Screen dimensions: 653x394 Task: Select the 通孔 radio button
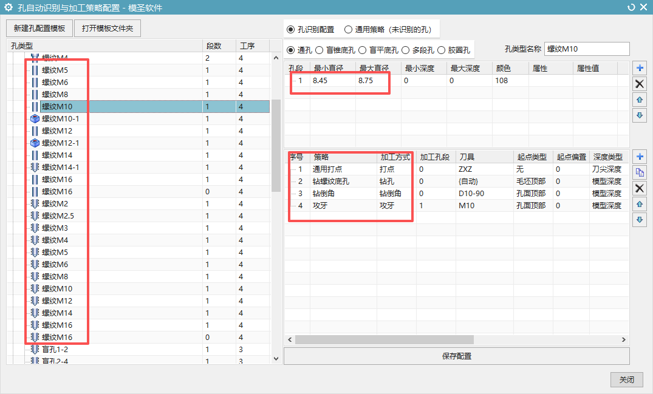pyautogui.click(x=291, y=50)
